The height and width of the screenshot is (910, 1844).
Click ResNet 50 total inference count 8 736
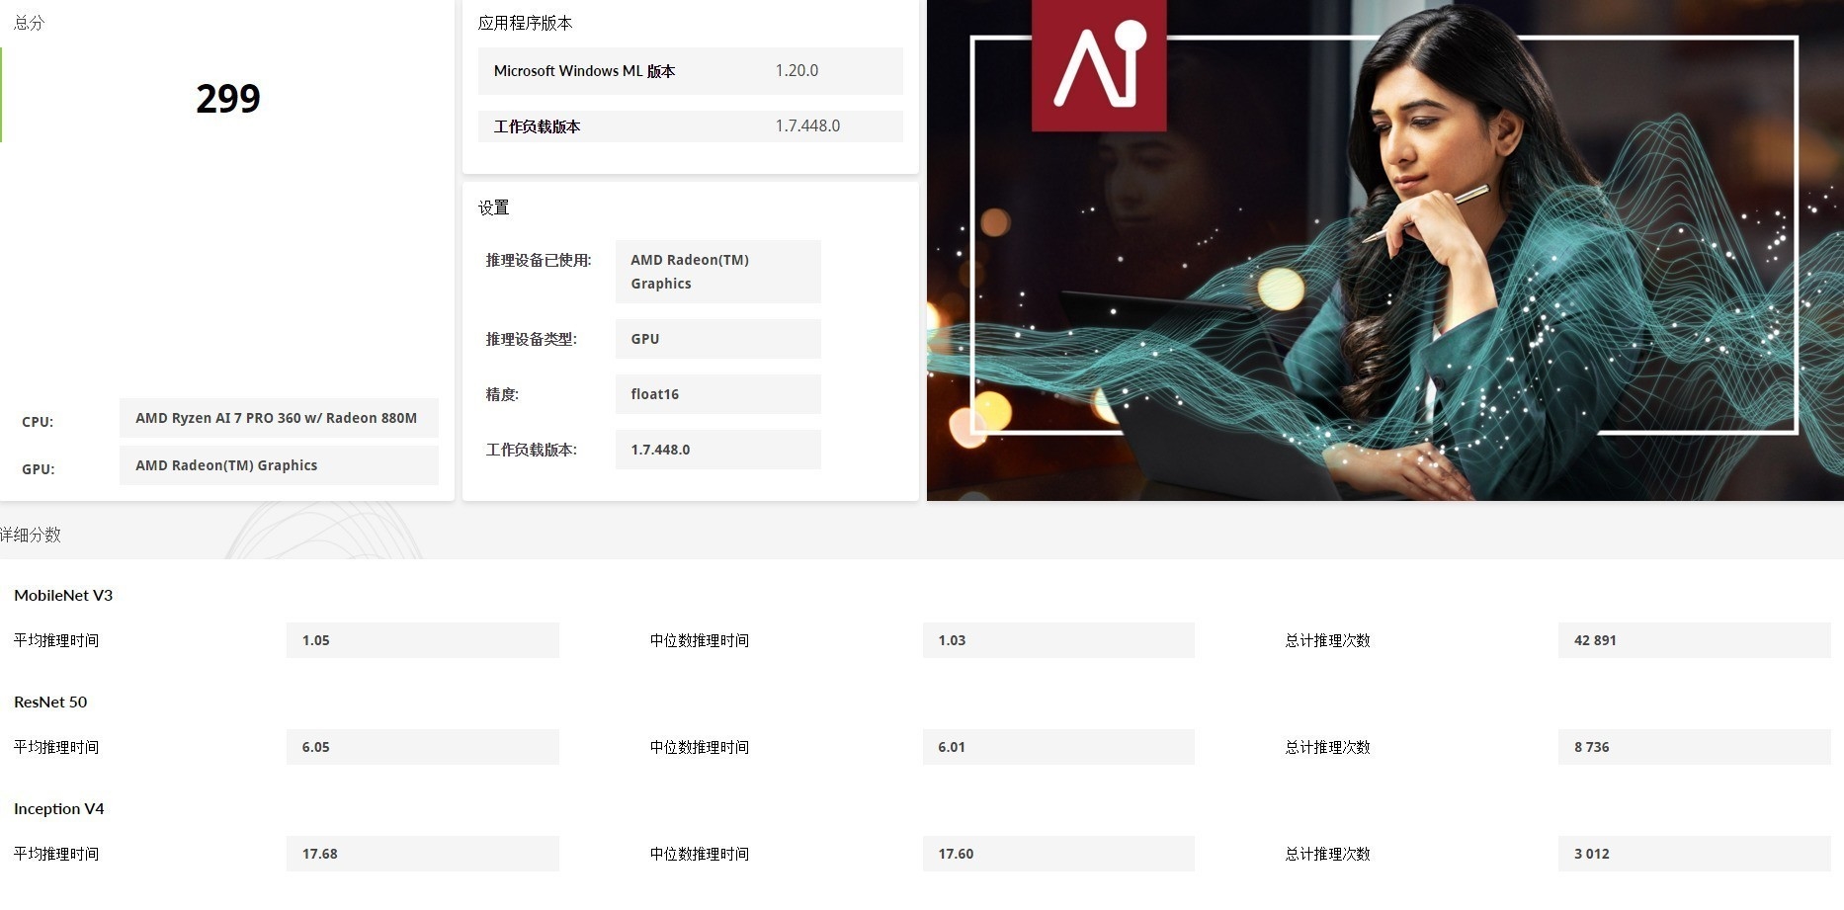pos(1693,747)
